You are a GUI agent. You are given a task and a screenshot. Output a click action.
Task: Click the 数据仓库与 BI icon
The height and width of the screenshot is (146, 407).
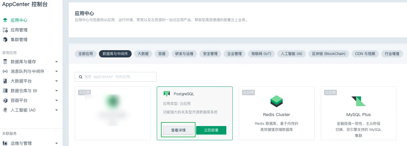[5, 91]
